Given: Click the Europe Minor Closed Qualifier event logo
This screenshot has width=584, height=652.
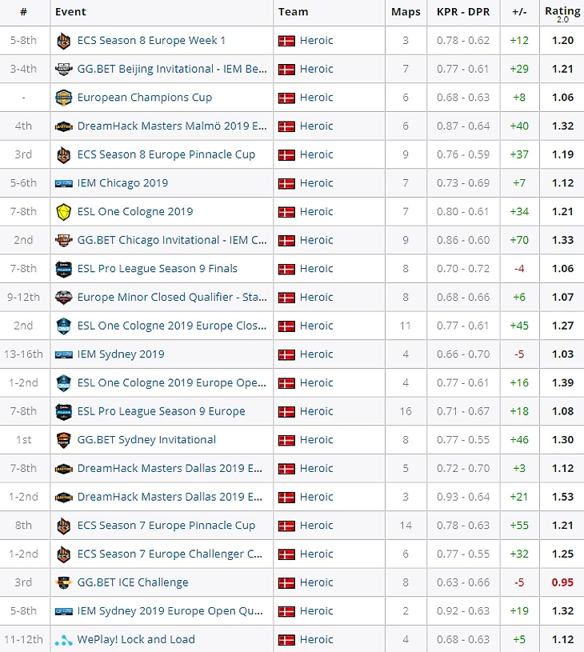Looking at the screenshot, I should (x=64, y=298).
